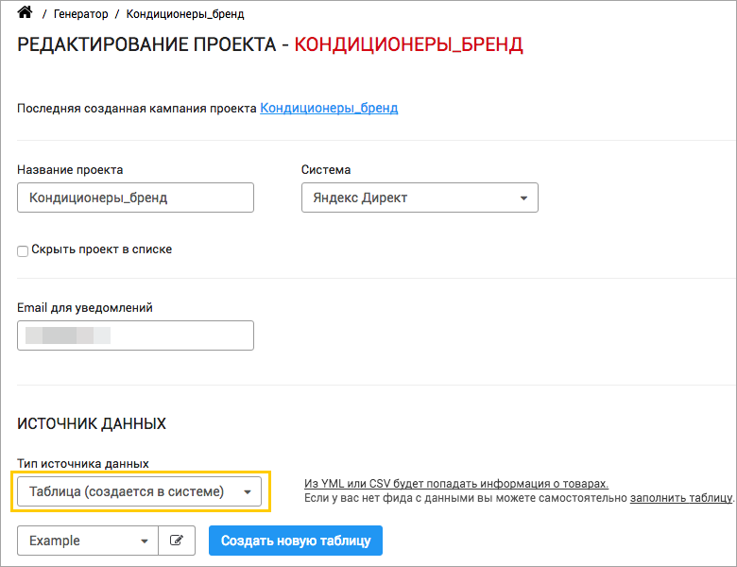This screenshot has width=737, height=567.
Task: Click the Название проекта field label
Action: coord(70,170)
